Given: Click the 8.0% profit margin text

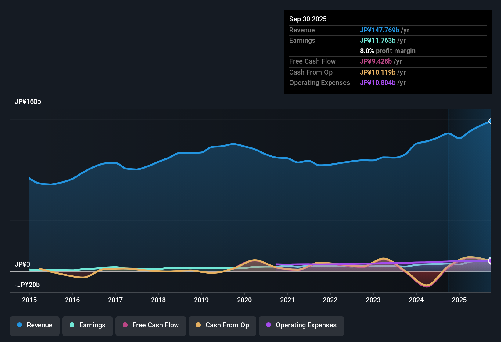Looking at the screenshot, I should tap(388, 51).
